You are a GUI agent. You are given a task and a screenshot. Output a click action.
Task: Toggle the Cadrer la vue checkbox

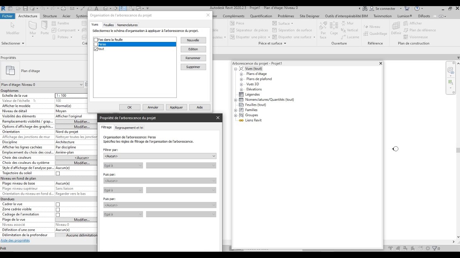point(57,204)
